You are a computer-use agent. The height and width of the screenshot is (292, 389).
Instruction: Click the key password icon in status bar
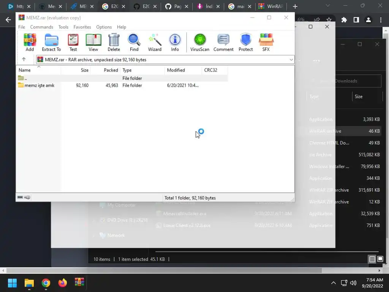pos(27,197)
